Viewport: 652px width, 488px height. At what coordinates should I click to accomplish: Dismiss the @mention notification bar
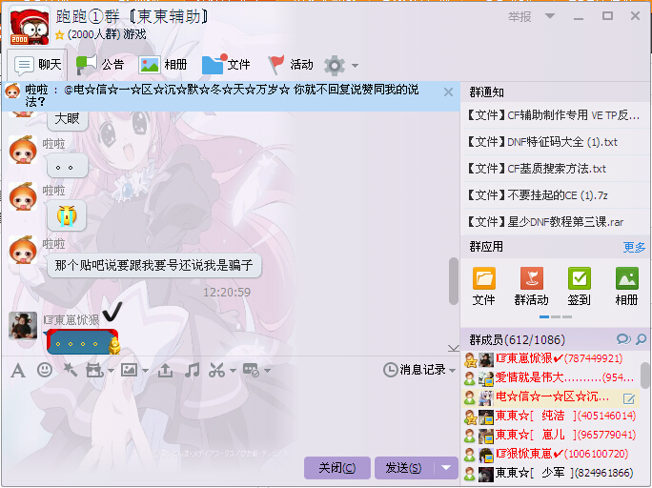click(448, 91)
